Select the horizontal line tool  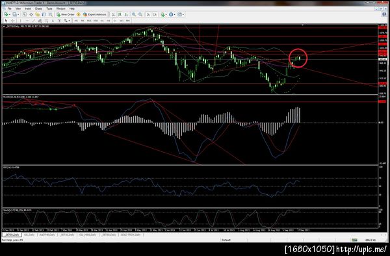27,21
